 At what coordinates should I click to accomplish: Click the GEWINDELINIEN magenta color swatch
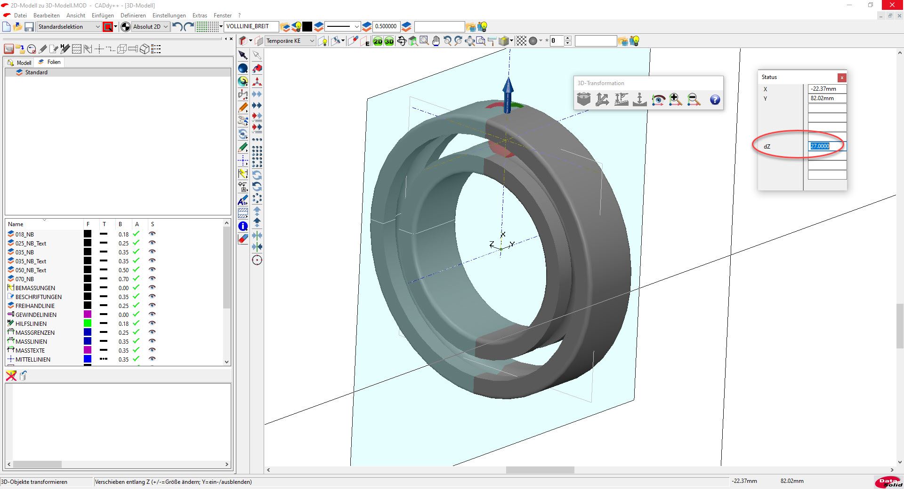88,315
